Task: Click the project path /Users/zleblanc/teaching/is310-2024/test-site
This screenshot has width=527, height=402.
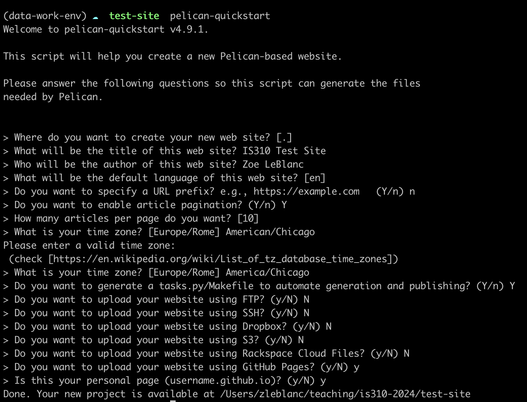Action: coord(345,394)
